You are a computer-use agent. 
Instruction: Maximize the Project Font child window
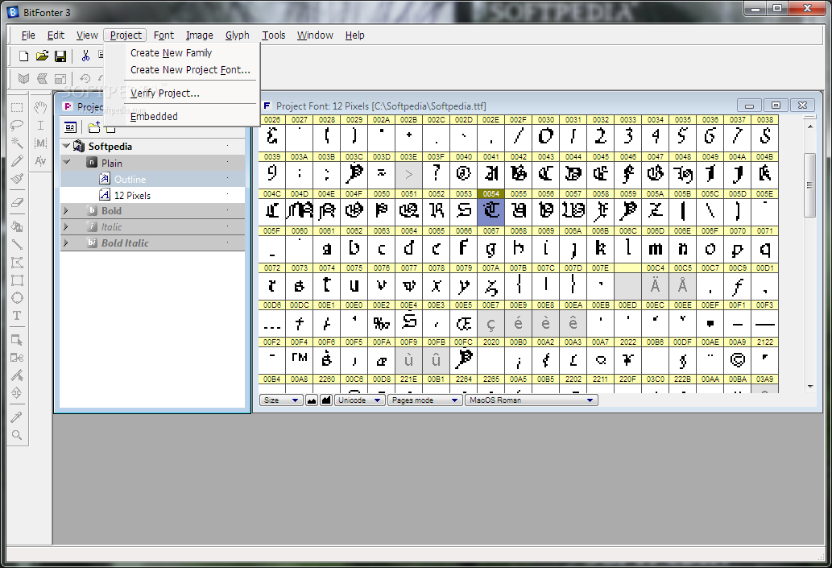point(776,106)
